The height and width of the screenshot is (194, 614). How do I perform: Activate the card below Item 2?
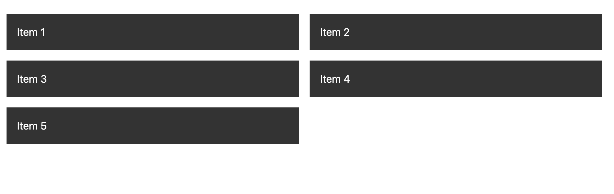pos(456,79)
